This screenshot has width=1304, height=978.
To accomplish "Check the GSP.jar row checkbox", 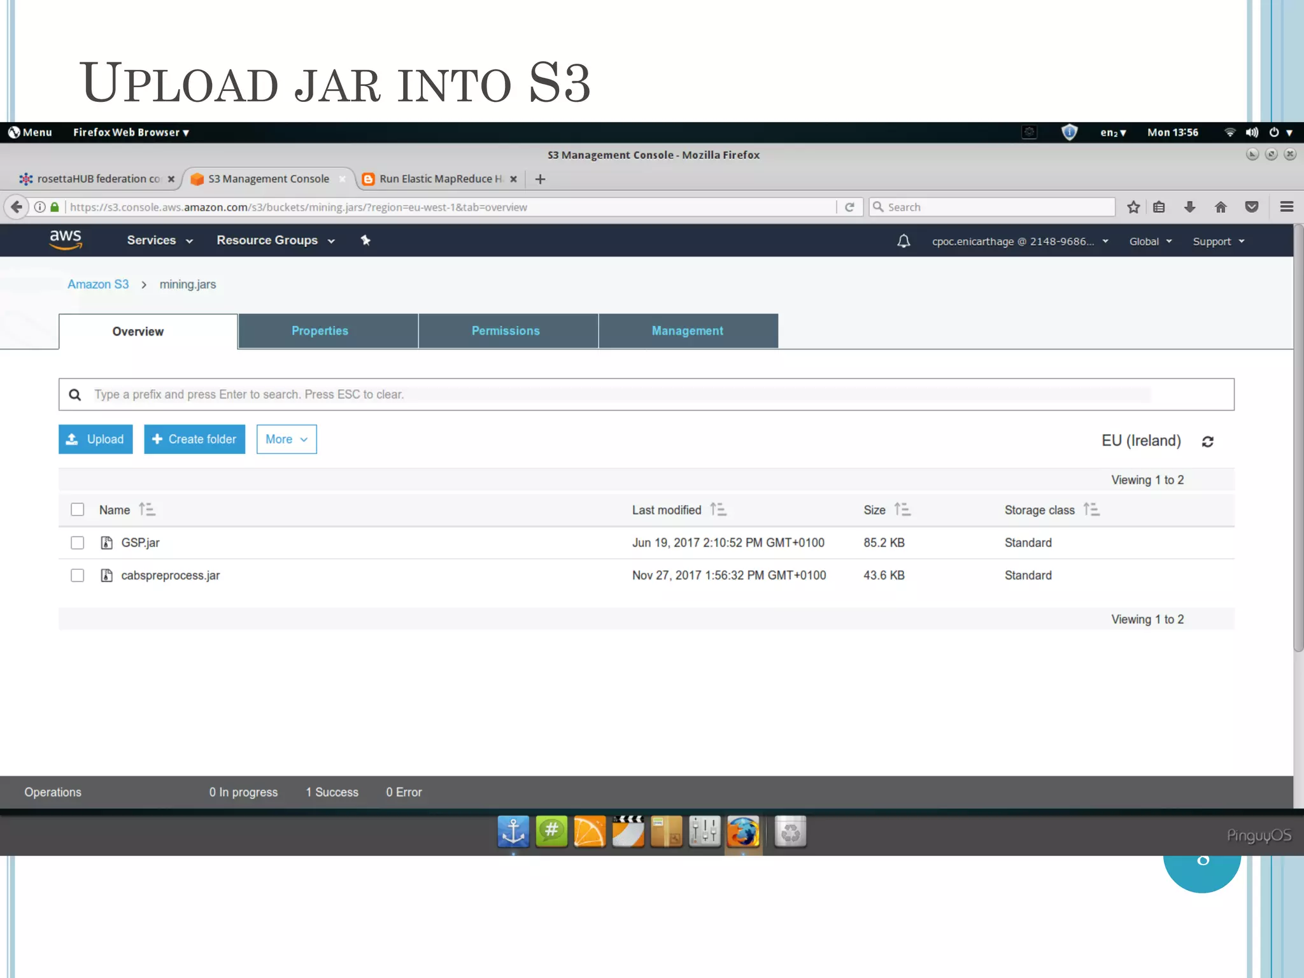I will click(x=77, y=542).
